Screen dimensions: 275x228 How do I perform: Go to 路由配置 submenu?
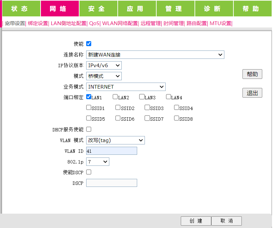tap(197, 23)
